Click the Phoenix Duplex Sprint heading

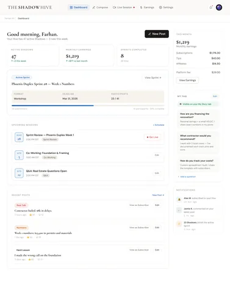tap(43, 84)
